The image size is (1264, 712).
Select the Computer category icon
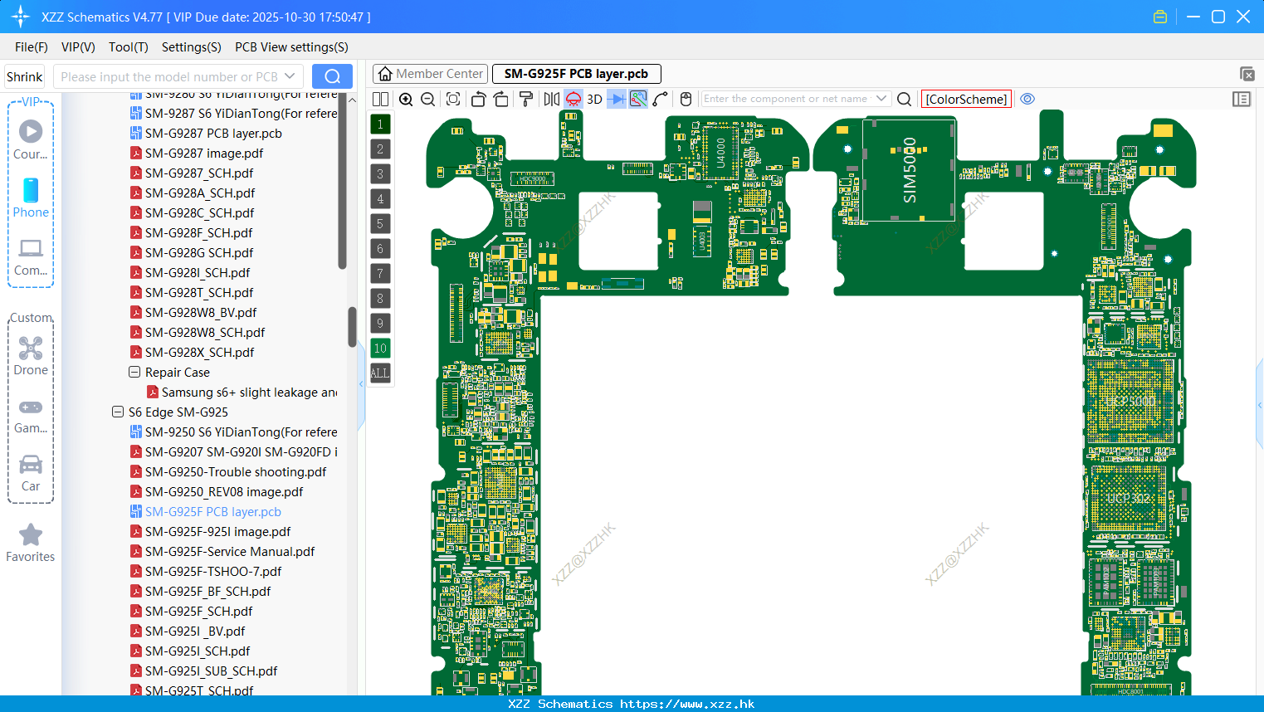click(x=31, y=256)
